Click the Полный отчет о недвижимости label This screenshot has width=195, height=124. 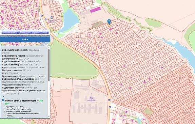21,100
